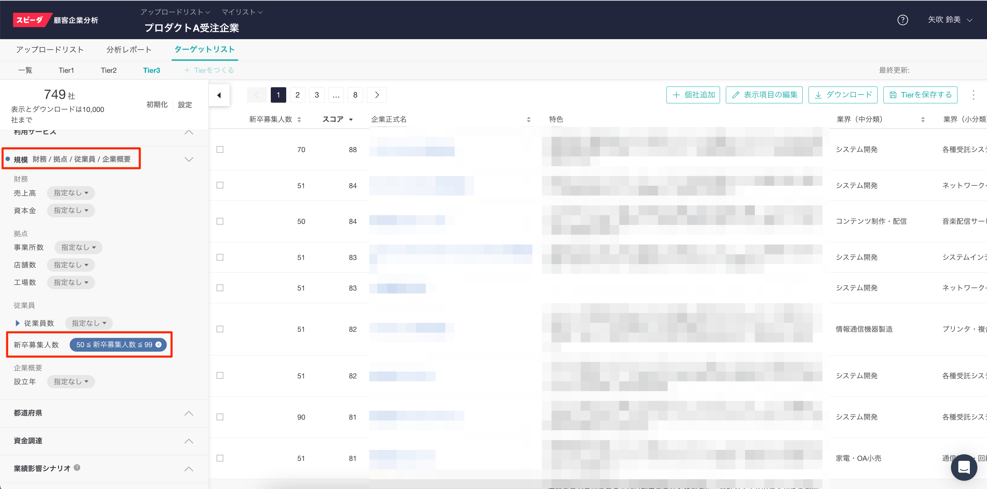
Task: Switch to the 分析レポート tab
Action: 129,49
